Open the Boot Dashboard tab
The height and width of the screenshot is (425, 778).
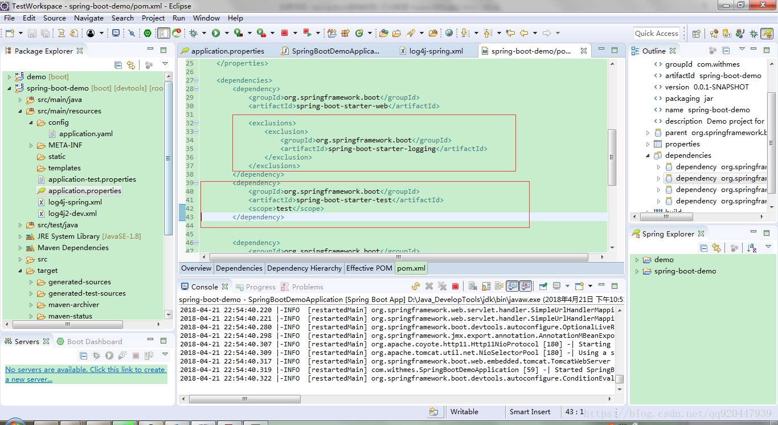coord(89,341)
